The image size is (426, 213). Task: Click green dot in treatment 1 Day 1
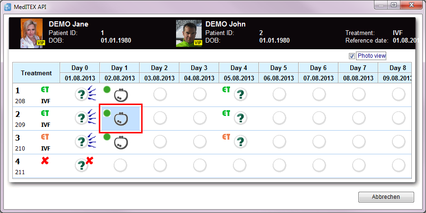coord(107,89)
